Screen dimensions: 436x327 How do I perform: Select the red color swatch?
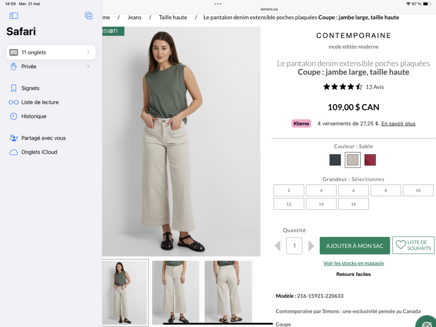pyautogui.click(x=370, y=160)
